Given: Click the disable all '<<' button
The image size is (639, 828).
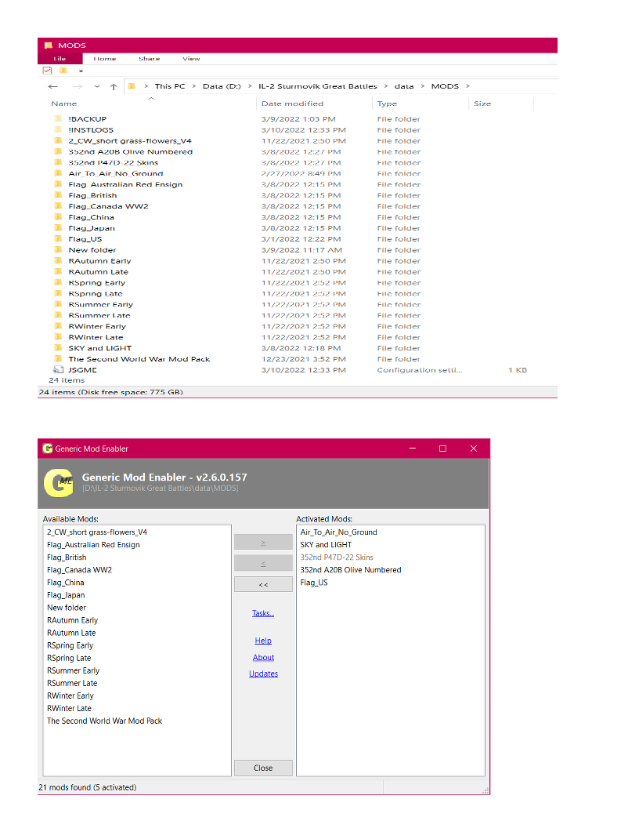Looking at the screenshot, I should pos(263,585).
